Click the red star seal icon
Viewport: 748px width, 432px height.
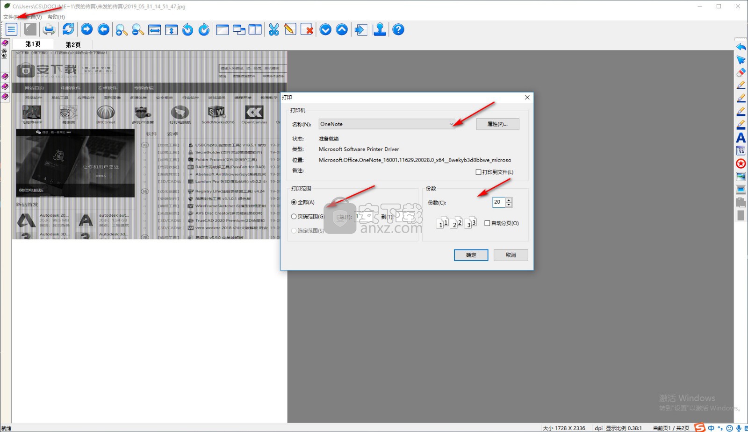(x=741, y=163)
